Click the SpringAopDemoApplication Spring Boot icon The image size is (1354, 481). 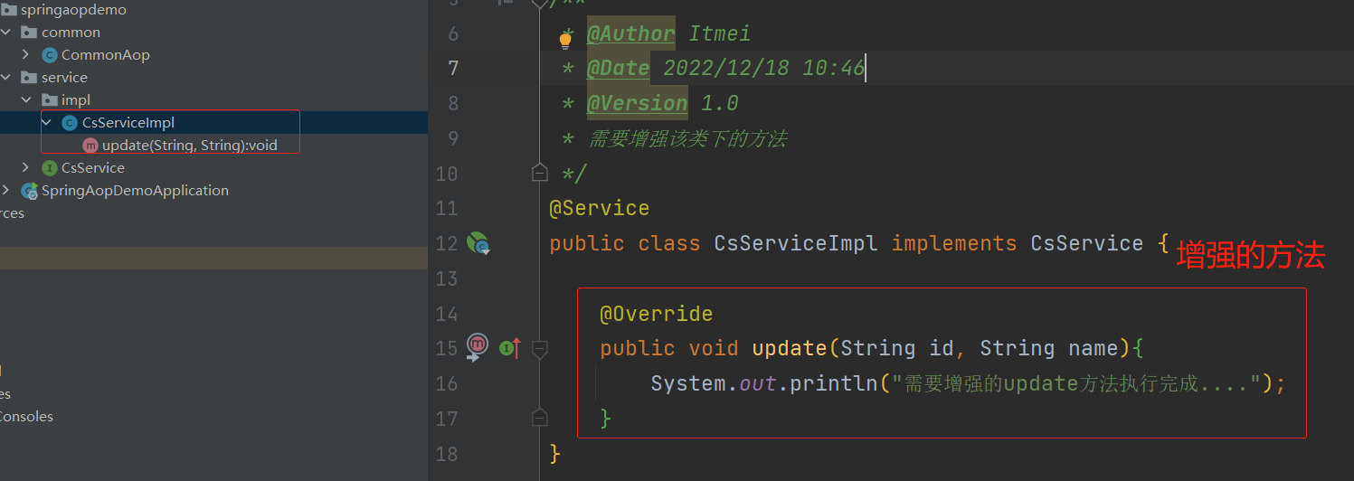coord(29,191)
